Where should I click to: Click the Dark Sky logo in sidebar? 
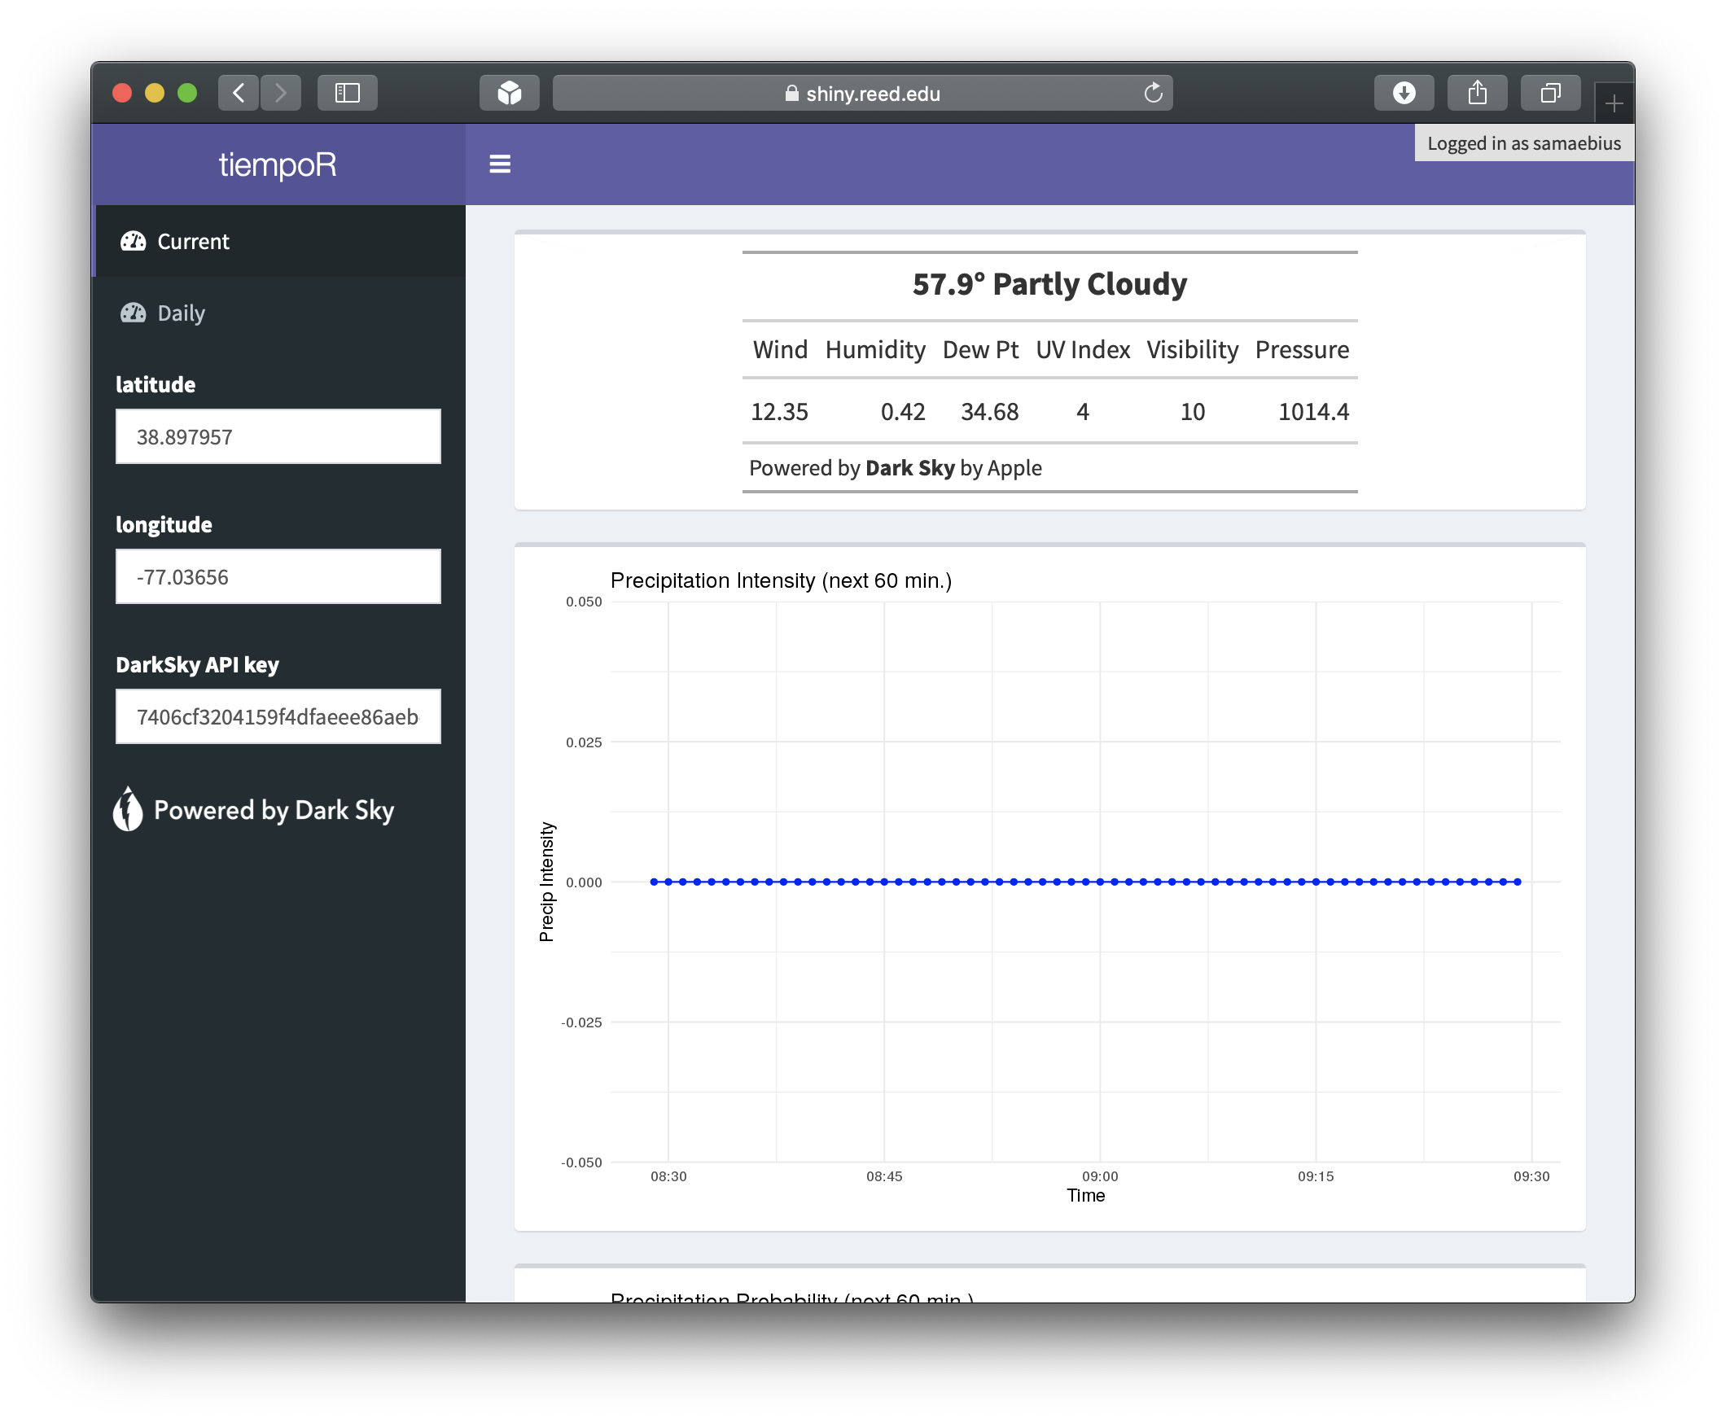coord(128,810)
